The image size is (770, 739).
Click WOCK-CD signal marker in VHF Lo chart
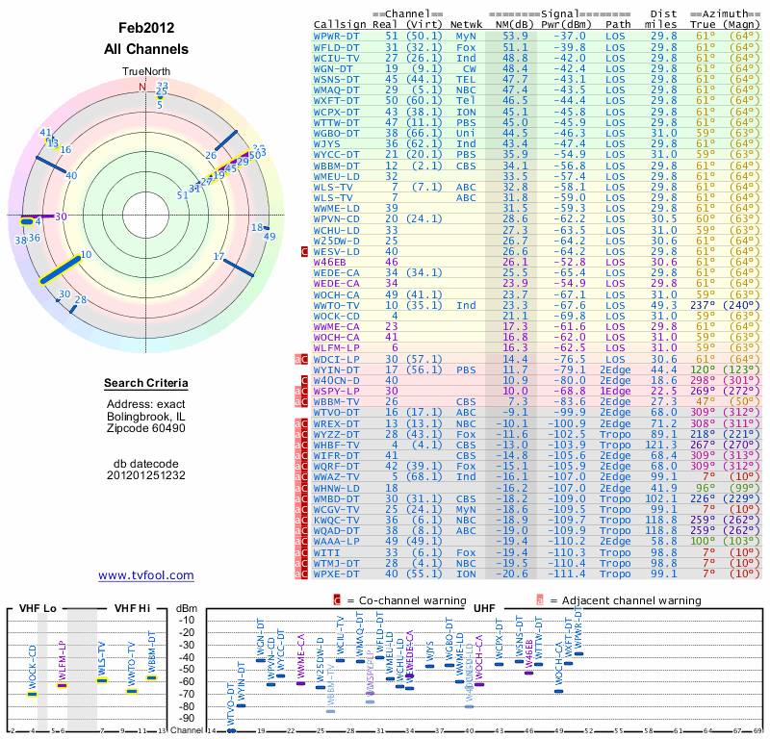click(x=32, y=693)
